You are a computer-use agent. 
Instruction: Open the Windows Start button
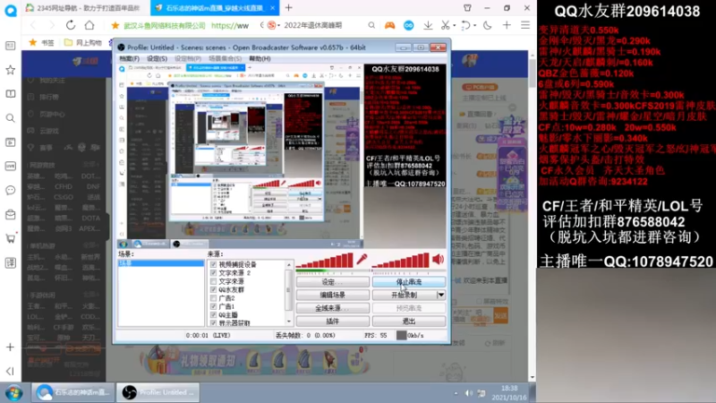click(x=14, y=392)
